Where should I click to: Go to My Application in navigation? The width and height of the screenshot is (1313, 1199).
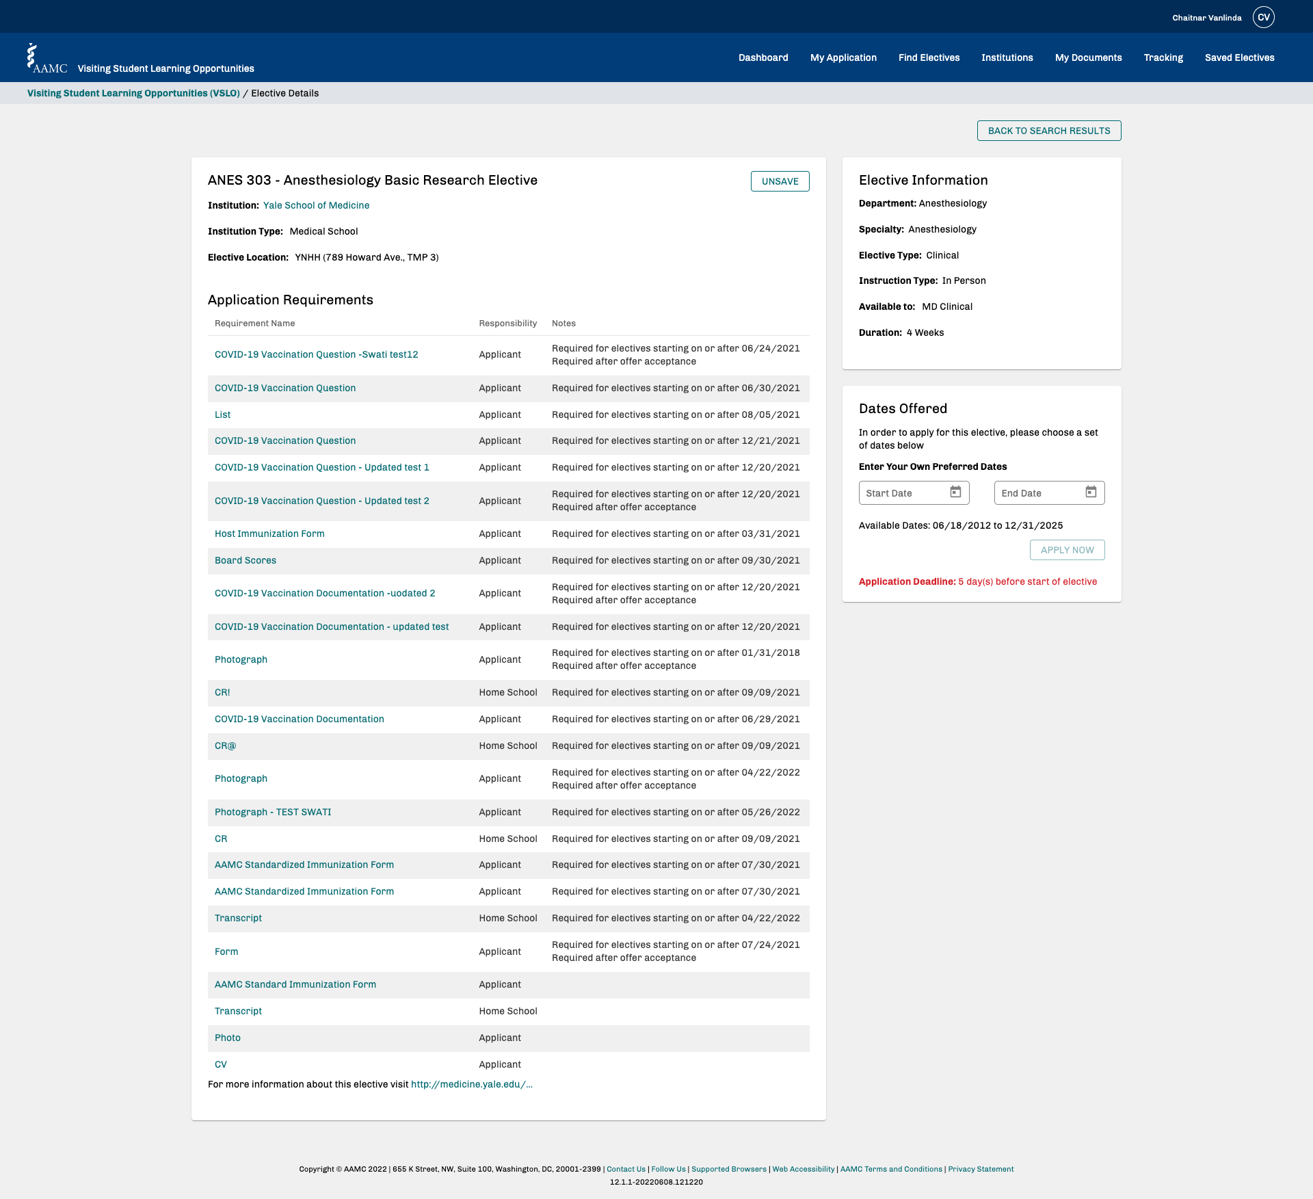pos(843,58)
